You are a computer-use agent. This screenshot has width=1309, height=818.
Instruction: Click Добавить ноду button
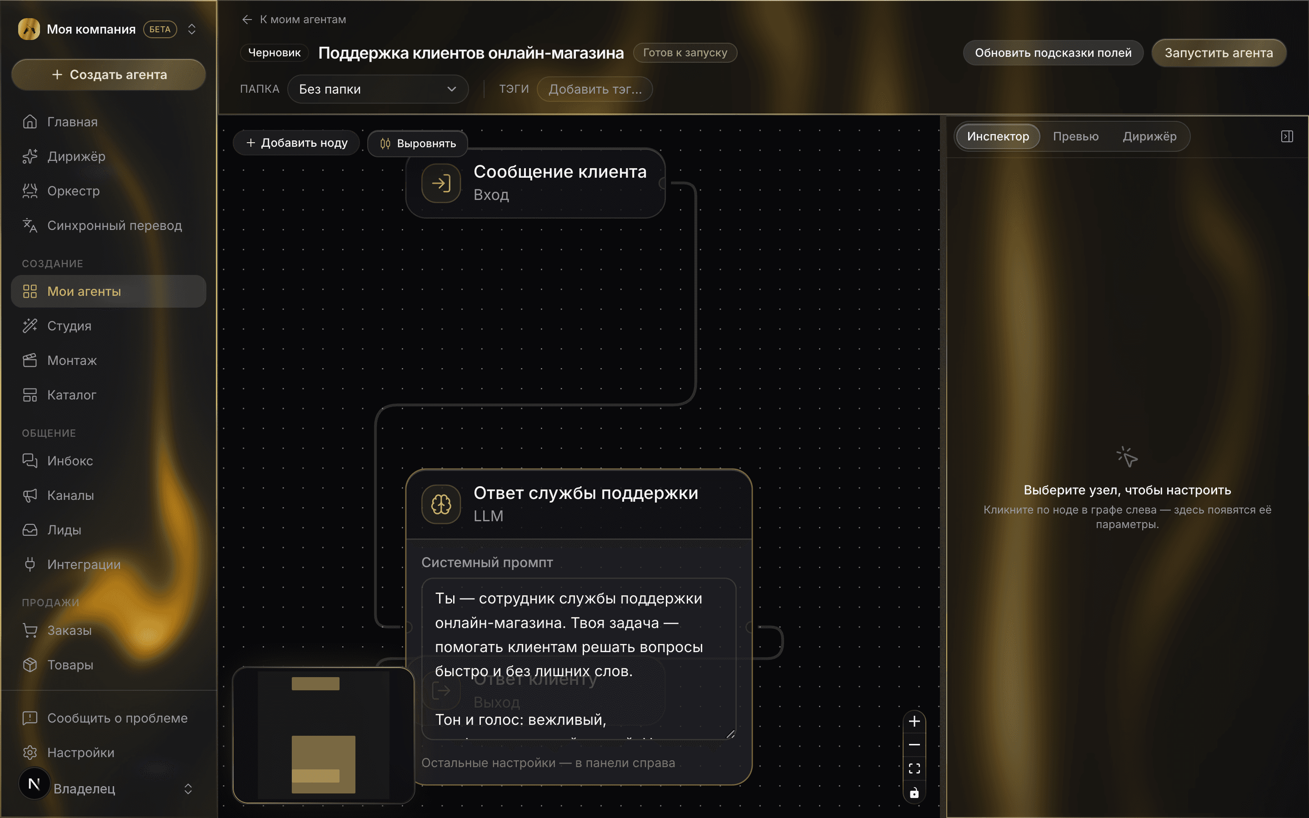(296, 143)
